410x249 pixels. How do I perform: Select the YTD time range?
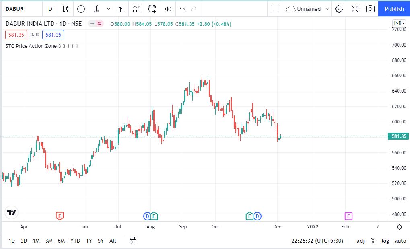(x=75, y=241)
